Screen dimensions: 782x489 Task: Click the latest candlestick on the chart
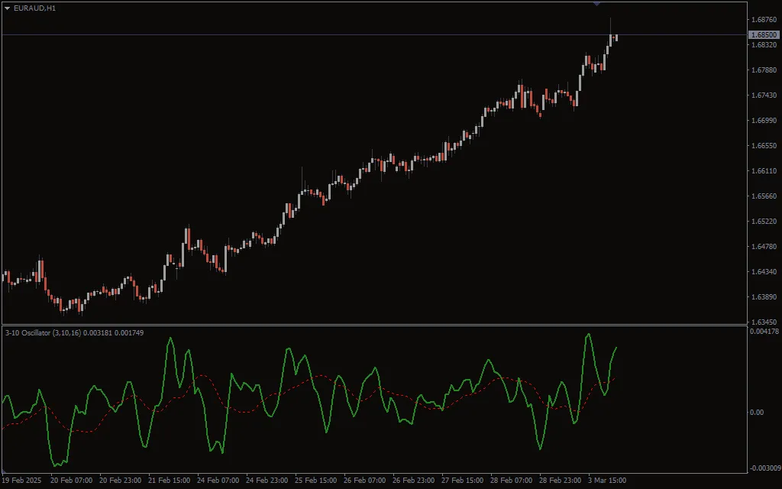click(616, 37)
